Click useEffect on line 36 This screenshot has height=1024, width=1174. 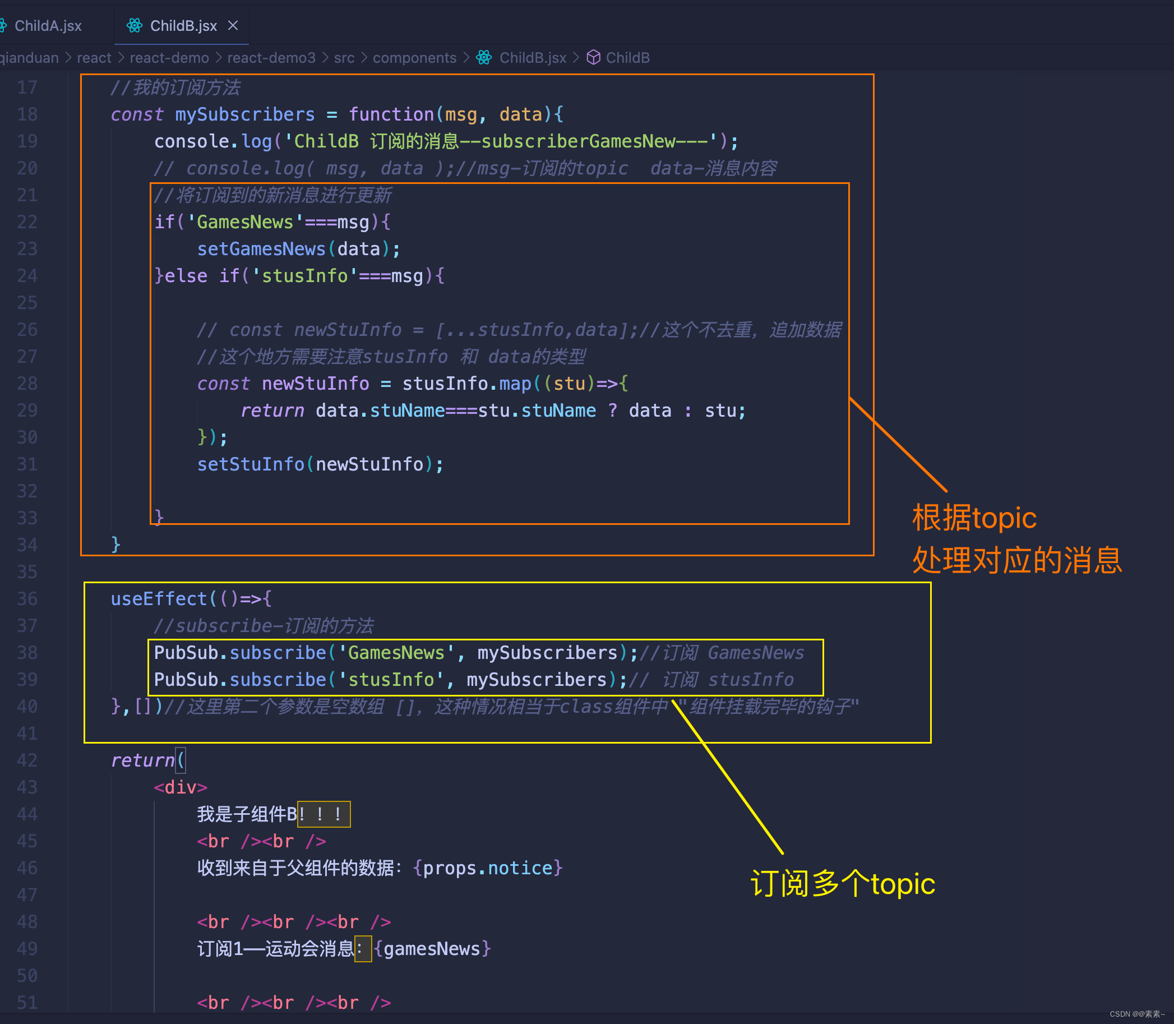[x=158, y=599]
